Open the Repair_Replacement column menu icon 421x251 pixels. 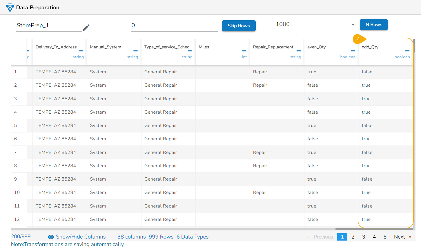(299, 52)
